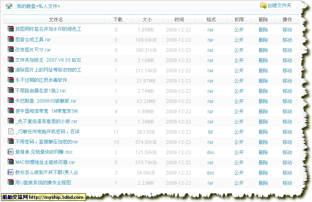The image size is (312, 202).
Task: Click download count 11
Action: coord(116,132)
